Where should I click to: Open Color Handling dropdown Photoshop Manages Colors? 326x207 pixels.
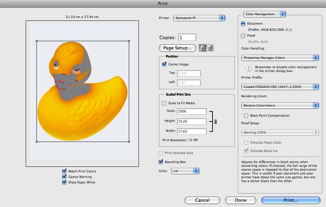click(280, 58)
